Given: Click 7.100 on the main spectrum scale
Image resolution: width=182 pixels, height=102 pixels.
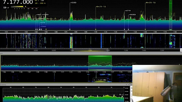Looking at the screenshot, I should 96,32.
